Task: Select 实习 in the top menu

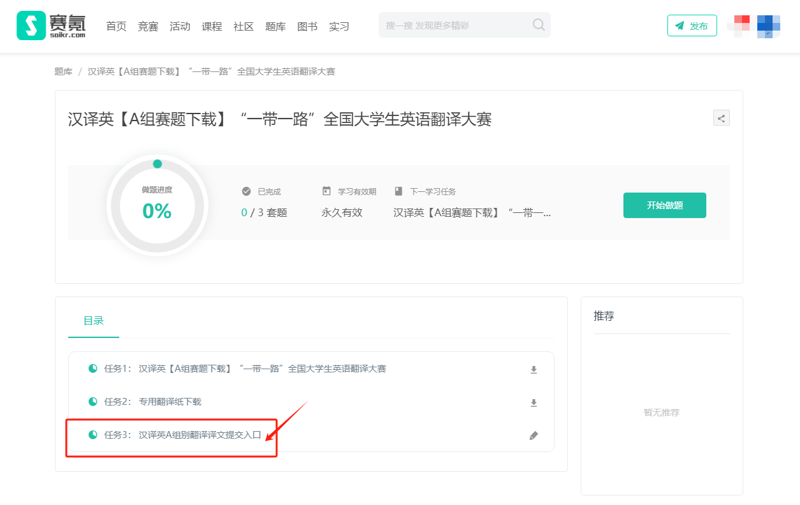Action: [x=339, y=26]
